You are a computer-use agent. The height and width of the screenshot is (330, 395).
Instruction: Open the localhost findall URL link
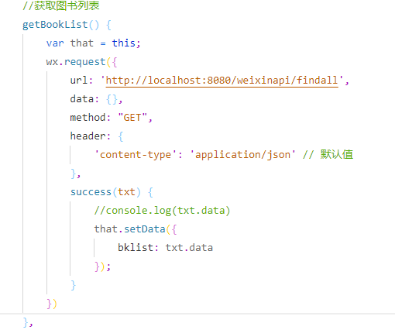coord(222,81)
